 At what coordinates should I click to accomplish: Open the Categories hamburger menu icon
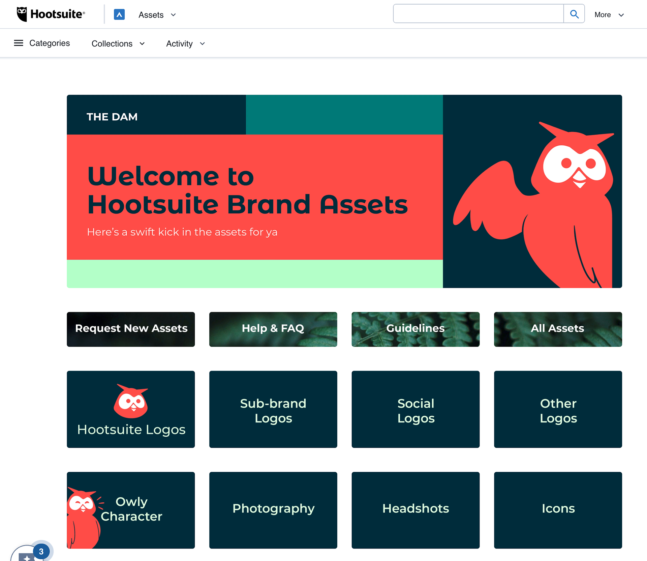pos(19,43)
